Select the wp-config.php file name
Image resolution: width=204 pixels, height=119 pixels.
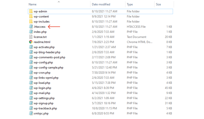[43, 62]
